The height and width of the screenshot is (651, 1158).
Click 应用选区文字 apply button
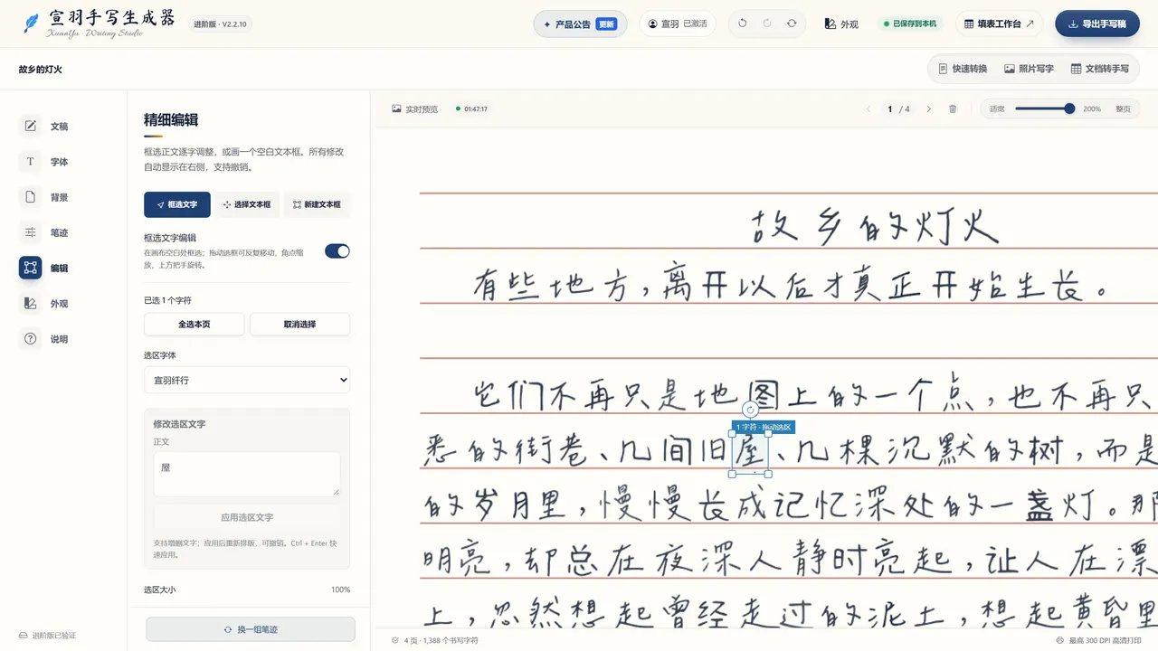pyautogui.click(x=247, y=517)
